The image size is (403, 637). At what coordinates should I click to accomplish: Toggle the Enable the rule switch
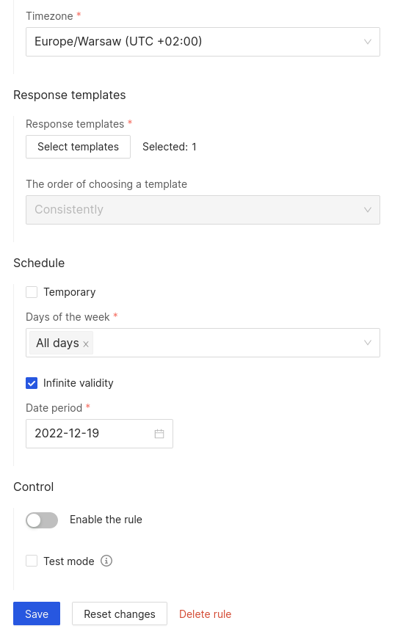(x=42, y=520)
